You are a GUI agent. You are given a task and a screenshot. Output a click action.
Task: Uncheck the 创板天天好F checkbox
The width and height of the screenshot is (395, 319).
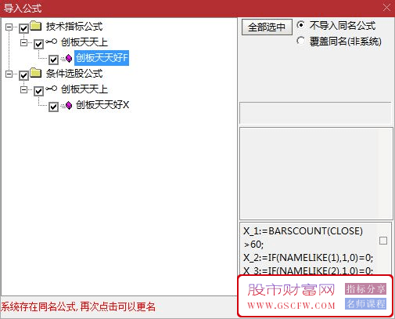[x=53, y=60]
